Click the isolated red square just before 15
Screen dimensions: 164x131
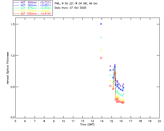[110, 86]
